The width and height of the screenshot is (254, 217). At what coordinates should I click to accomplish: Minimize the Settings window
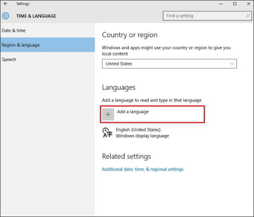[x=221, y=3]
